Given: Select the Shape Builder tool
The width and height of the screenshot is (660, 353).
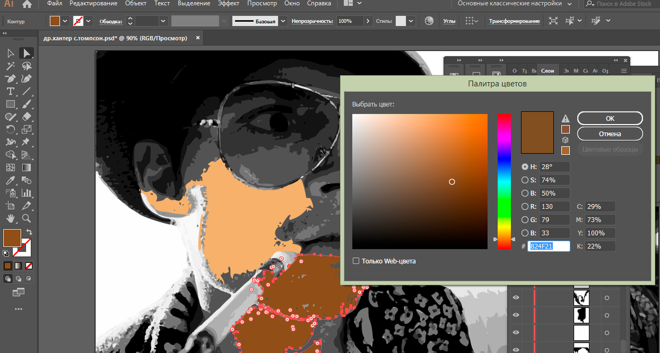Looking at the screenshot, I should point(10,155).
